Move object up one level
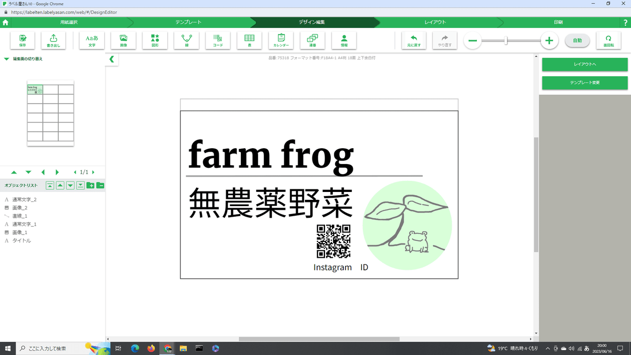 tap(60, 185)
